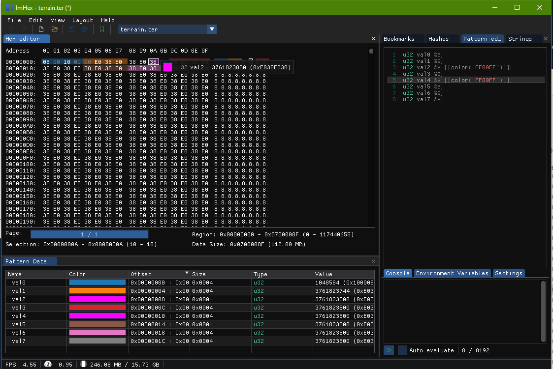Select the Console tab
553x369 pixels.
coord(397,273)
